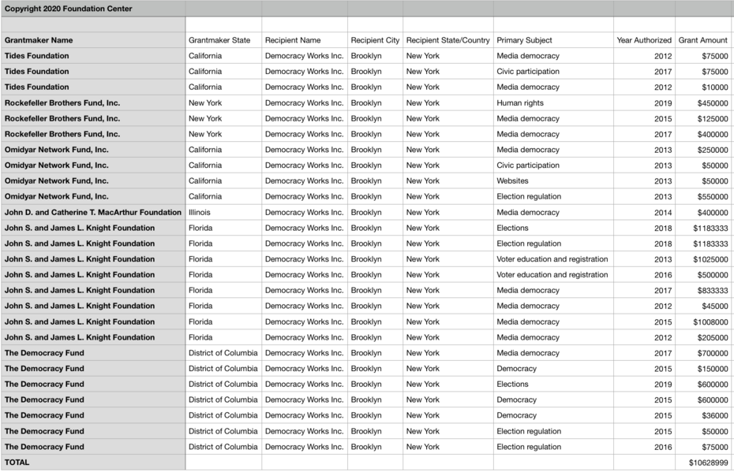Click the 2019 year cell in Human rights row
The width and height of the screenshot is (734, 472).
point(644,102)
